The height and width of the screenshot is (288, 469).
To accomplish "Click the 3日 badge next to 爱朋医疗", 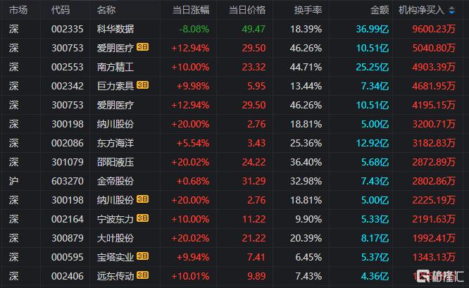I will pos(142,47).
